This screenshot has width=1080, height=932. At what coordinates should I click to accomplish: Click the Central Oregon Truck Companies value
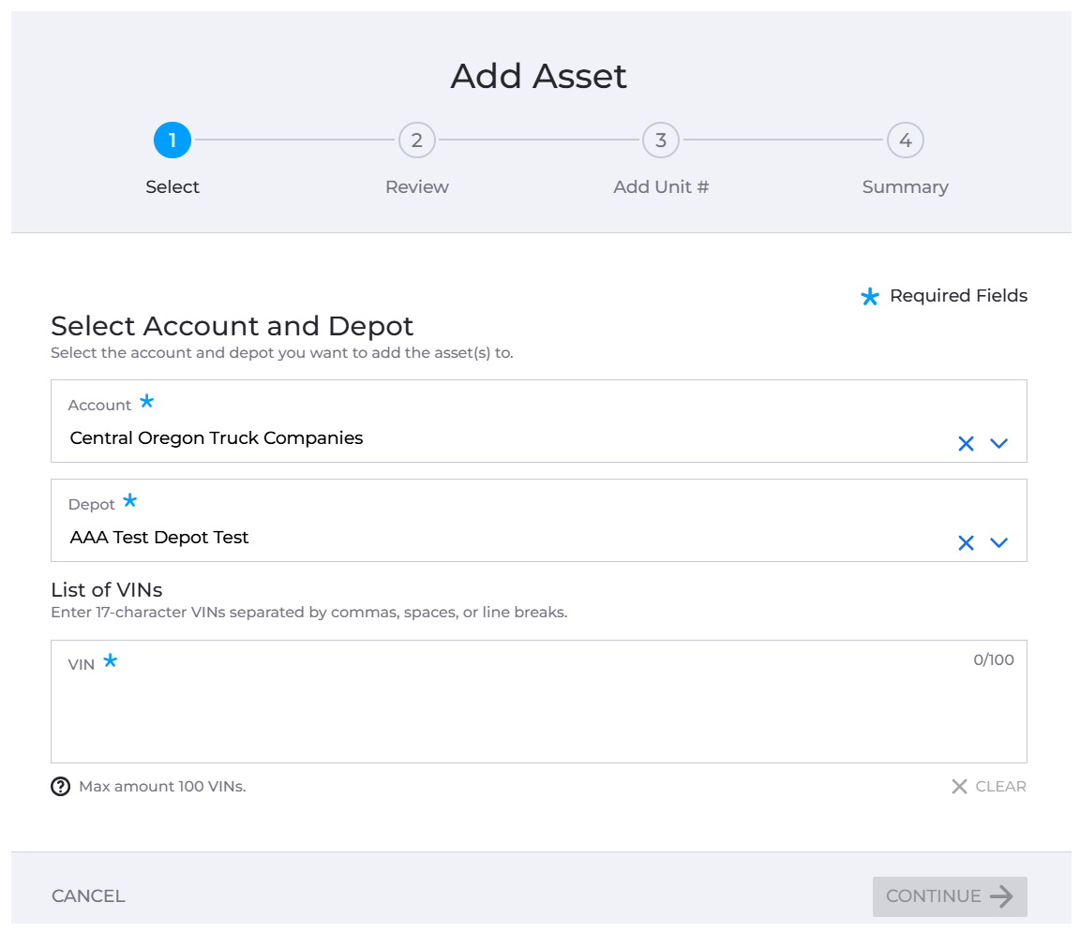tap(217, 438)
